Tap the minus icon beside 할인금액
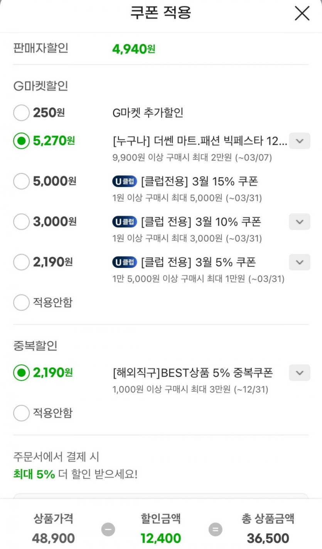 108,529
